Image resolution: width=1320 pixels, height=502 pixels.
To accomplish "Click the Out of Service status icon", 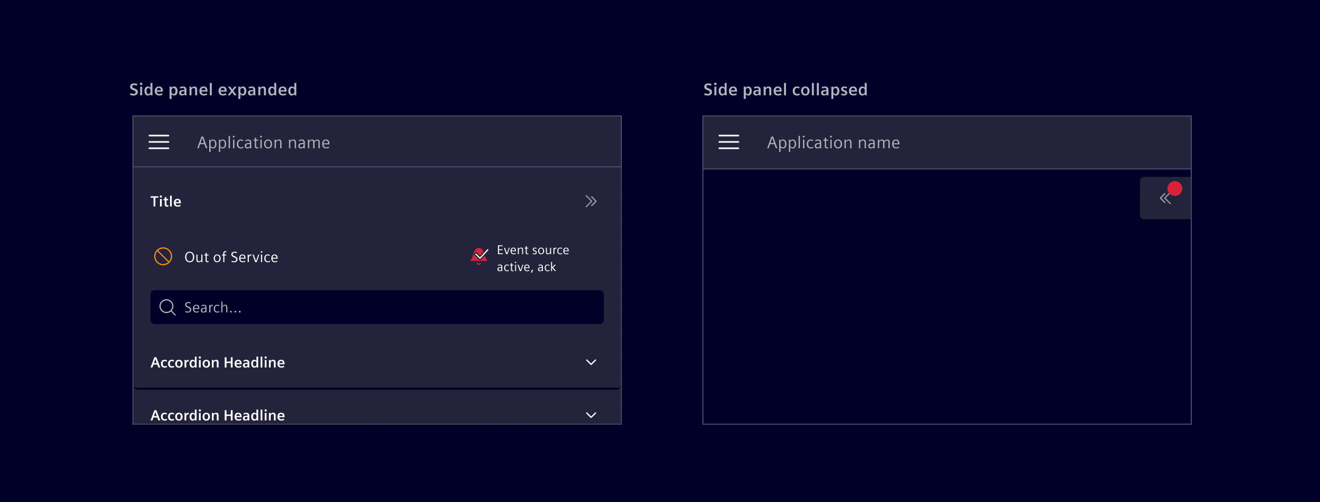I will coord(164,257).
